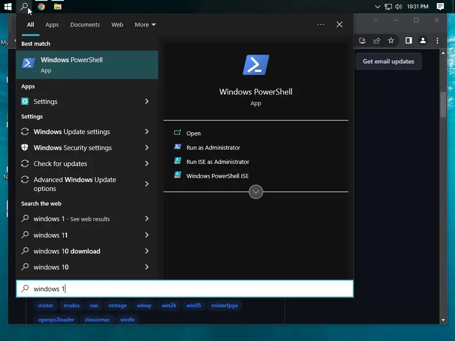Image resolution: width=455 pixels, height=341 pixels.
Task: Expand arrow for Settings app result
Action: (x=147, y=101)
